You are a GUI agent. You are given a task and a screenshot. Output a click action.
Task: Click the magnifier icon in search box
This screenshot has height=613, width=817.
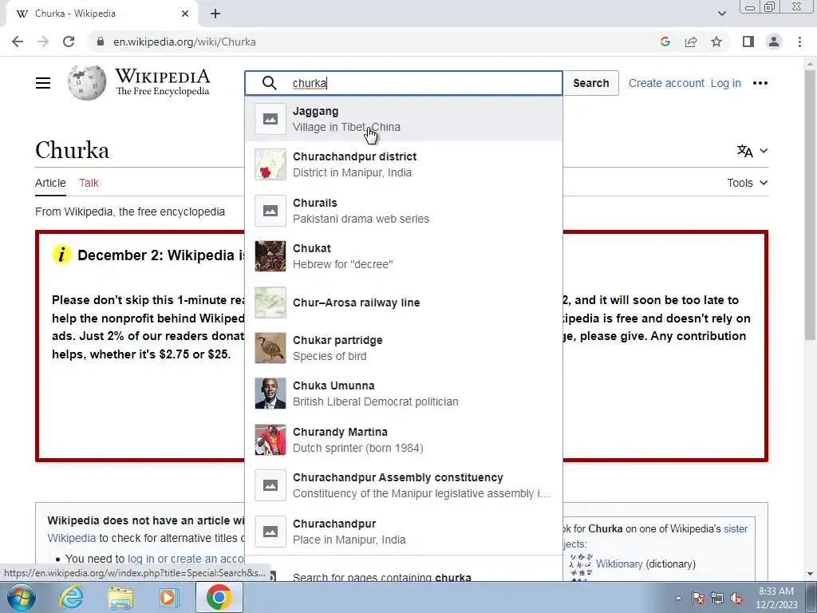tap(270, 83)
